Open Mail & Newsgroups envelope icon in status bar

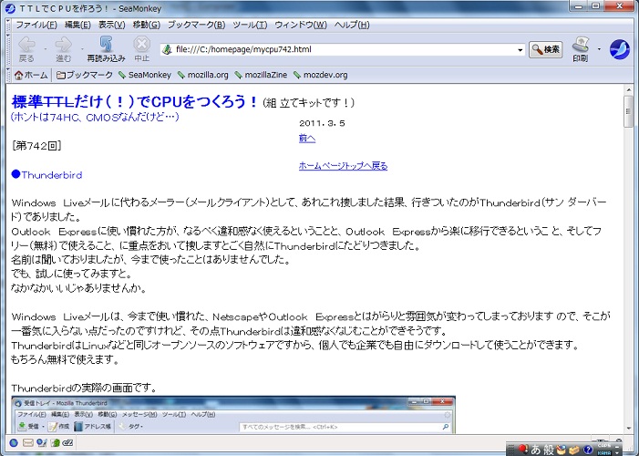[27, 442]
